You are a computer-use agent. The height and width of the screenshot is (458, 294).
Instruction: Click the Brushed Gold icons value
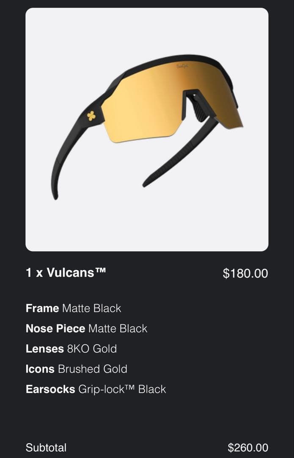coord(93,369)
